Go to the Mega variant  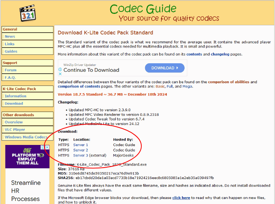click(x=187, y=86)
